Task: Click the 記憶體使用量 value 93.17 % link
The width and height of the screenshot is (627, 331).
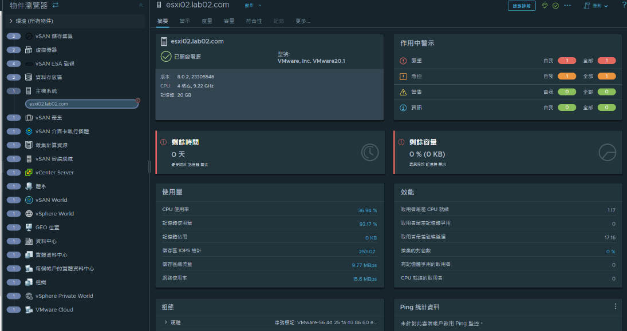Action: tap(368, 225)
